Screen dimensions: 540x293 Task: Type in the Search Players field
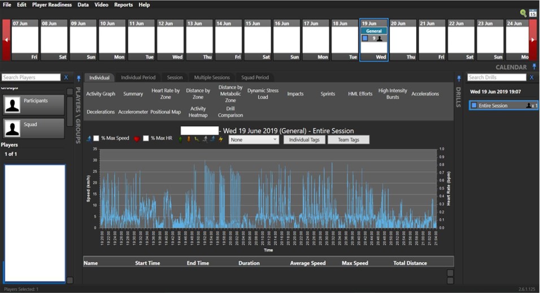[31, 78]
